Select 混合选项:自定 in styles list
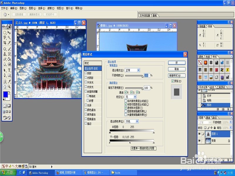This screenshot has height=176, width=235. coord(93,68)
